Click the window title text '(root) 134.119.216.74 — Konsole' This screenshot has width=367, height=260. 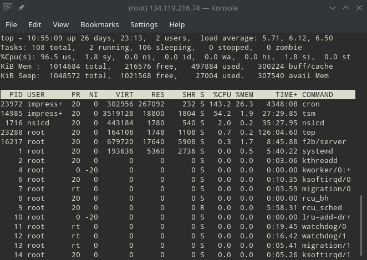coord(183,8)
